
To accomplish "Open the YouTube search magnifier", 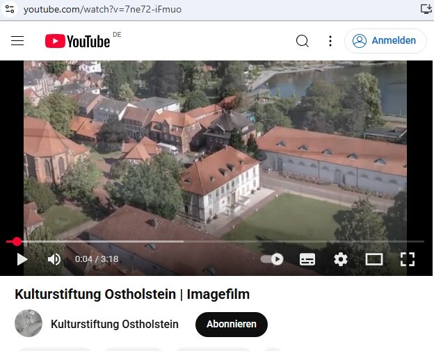I will (x=303, y=41).
